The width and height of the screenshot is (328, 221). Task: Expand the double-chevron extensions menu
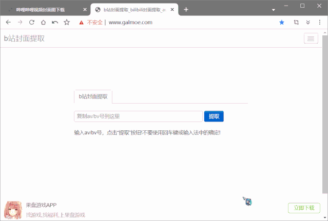tap(308, 22)
